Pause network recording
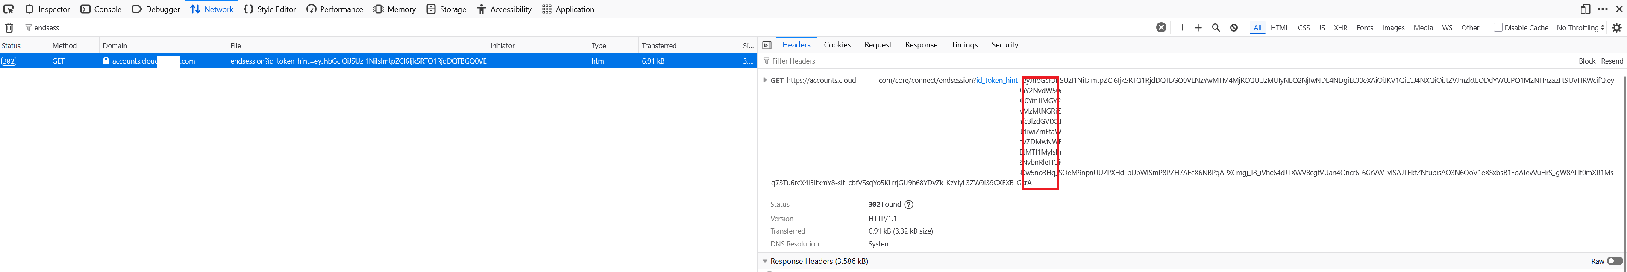This screenshot has width=1627, height=272. [1179, 28]
